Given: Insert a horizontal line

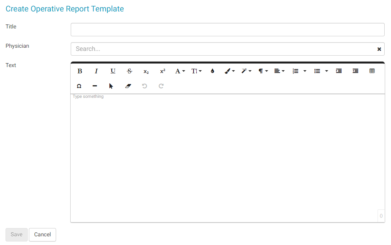Looking at the screenshot, I should coord(95,86).
